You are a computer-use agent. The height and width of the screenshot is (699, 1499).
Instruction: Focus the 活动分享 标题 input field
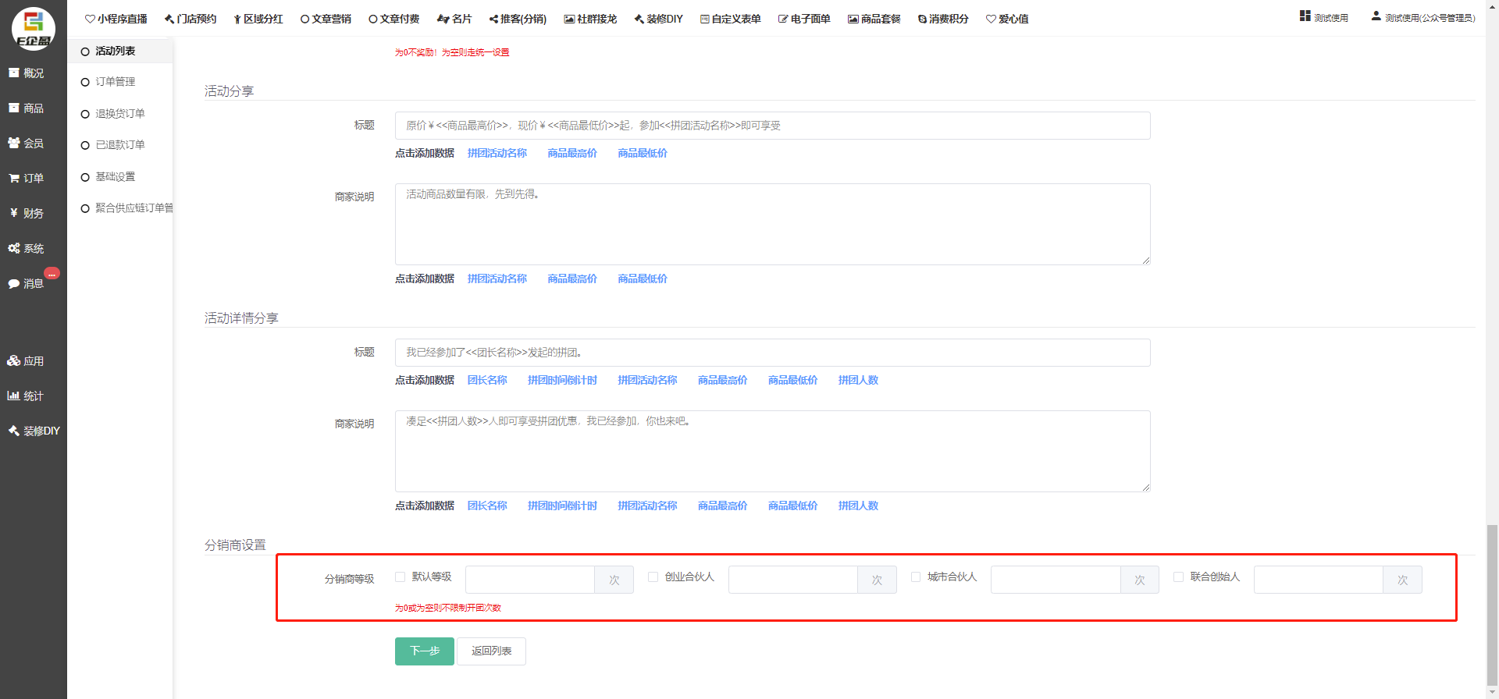click(x=772, y=126)
